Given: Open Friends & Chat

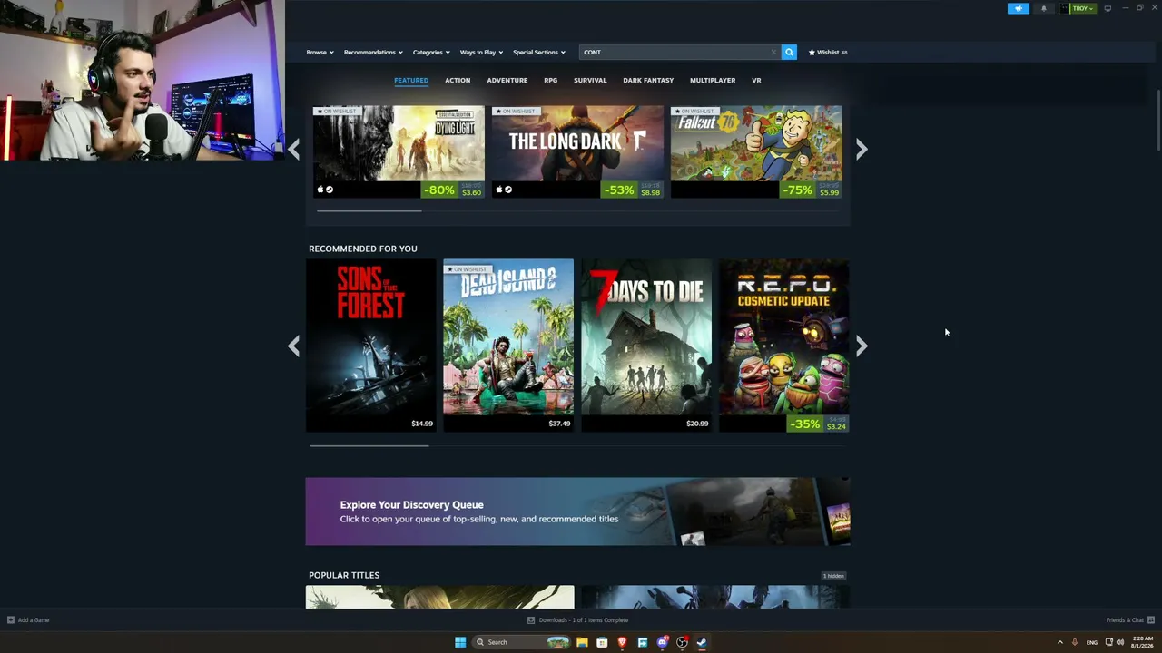Looking at the screenshot, I should (x=1129, y=620).
